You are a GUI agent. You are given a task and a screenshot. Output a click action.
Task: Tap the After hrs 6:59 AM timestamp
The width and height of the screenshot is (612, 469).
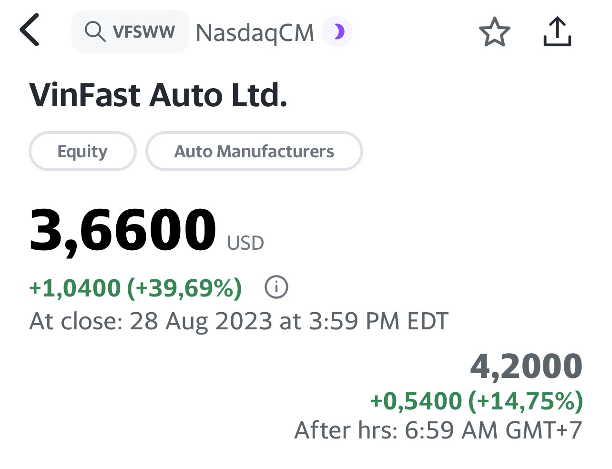click(x=438, y=430)
